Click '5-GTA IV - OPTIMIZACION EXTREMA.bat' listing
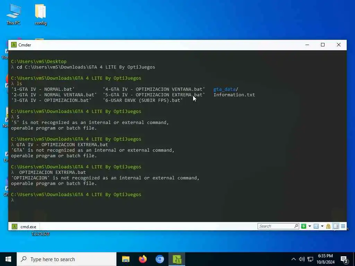The image size is (355, 266). (x=154, y=95)
